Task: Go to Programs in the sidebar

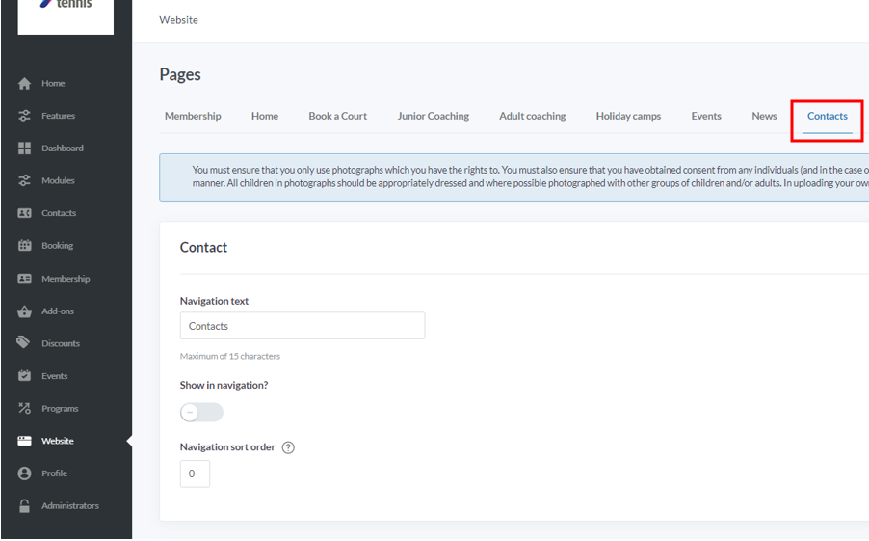Action: tap(60, 408)
